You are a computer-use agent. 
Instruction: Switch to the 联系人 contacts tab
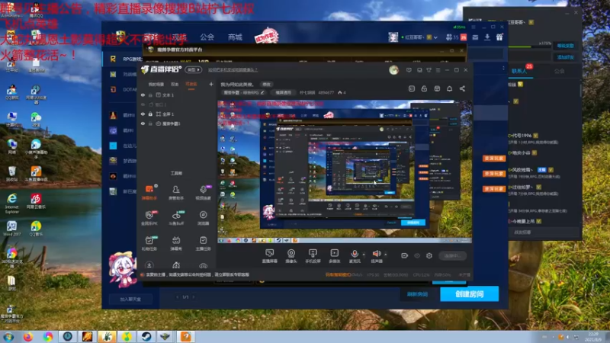pyautogui.click(x=519, y=71)
